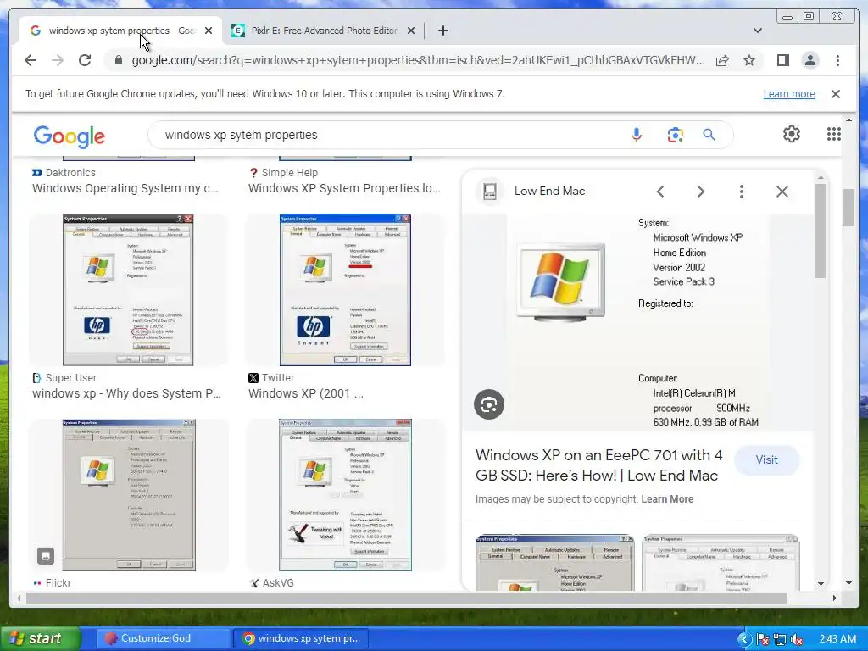Click the site lock icon in address bar
Viewport: 868px width, 651px height.
[x=118, y=60]
